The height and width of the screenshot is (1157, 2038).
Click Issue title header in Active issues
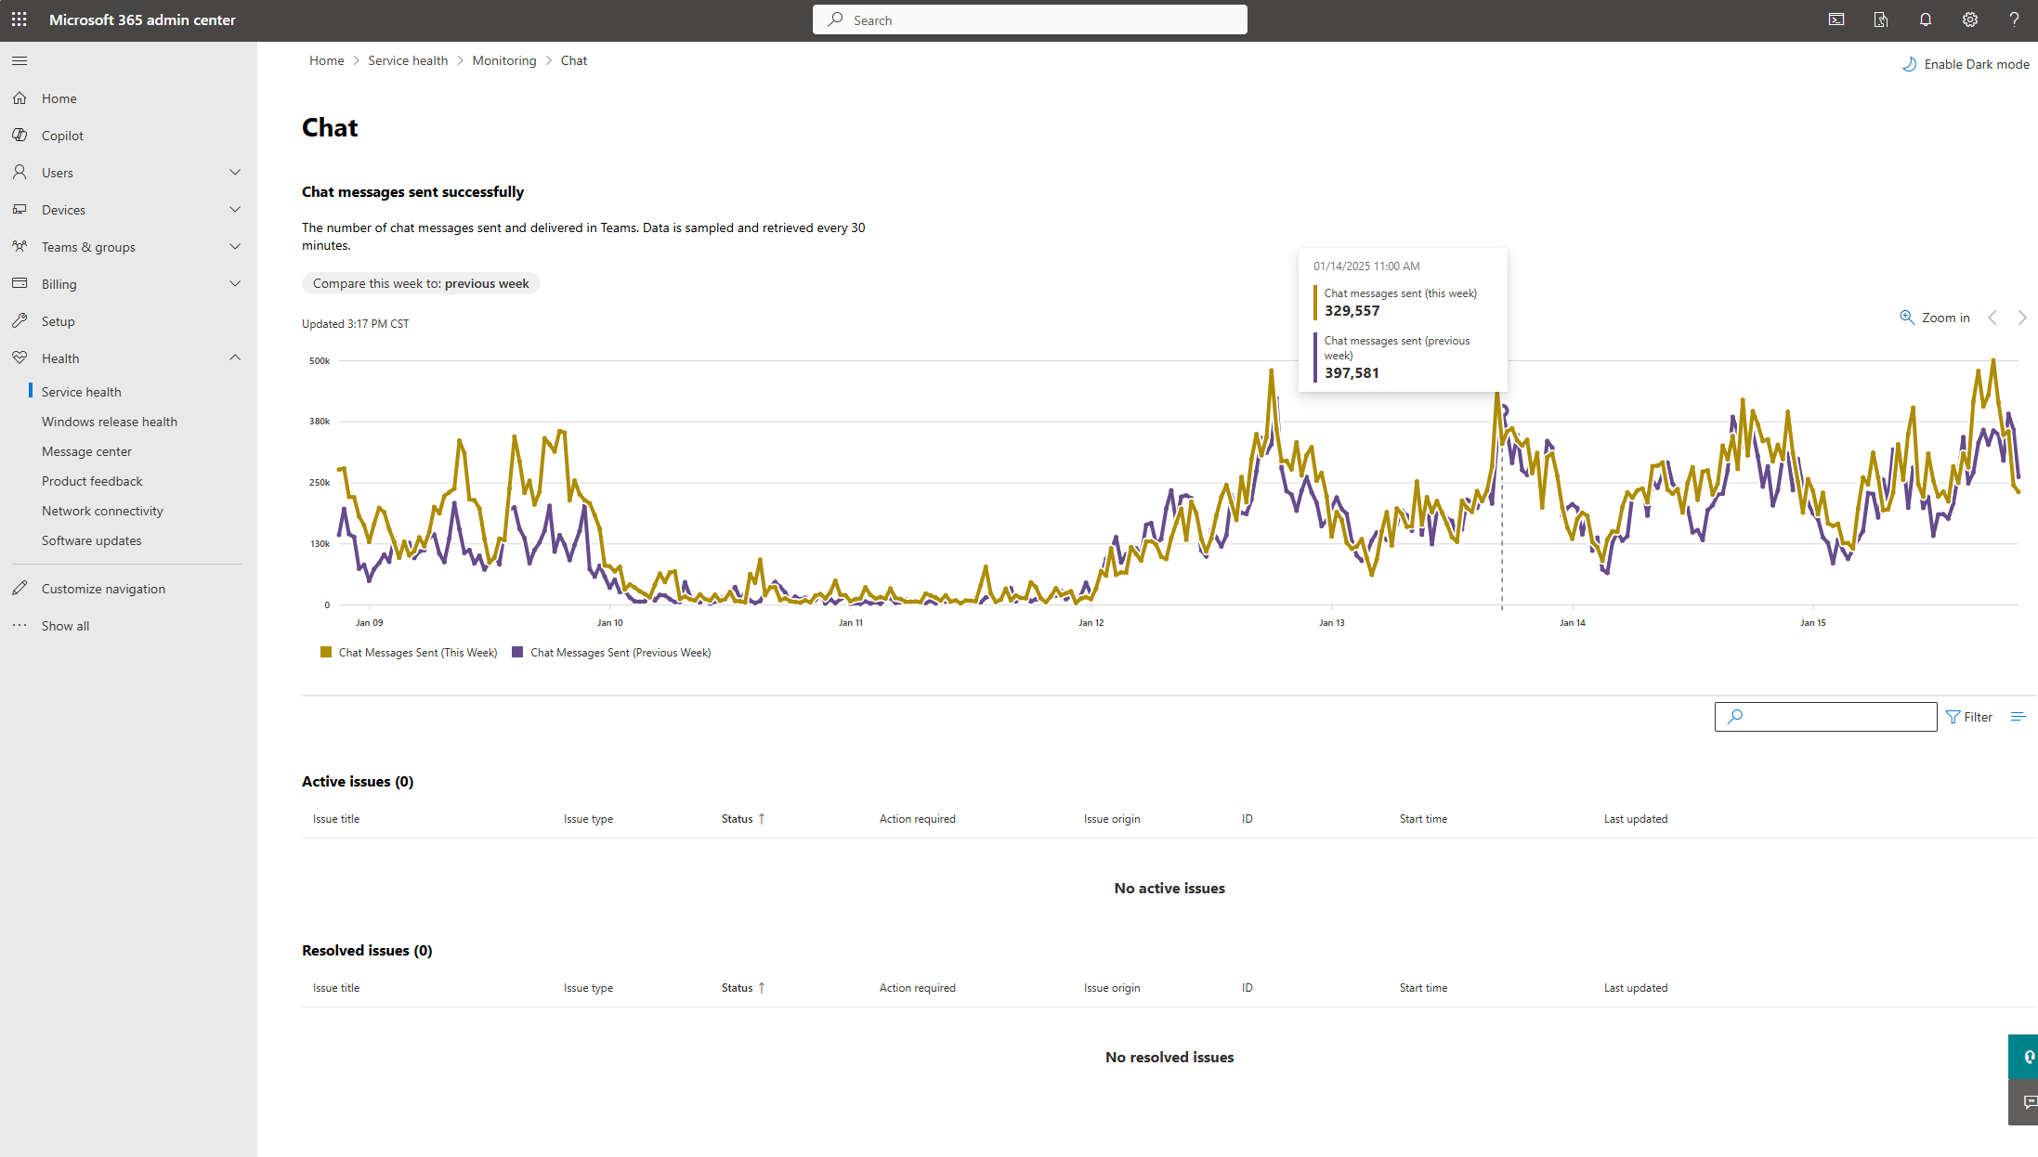click(x=336, y=819)
